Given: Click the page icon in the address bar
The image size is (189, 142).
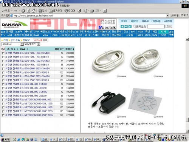Looking at the screenshot, I should (11, 16).
